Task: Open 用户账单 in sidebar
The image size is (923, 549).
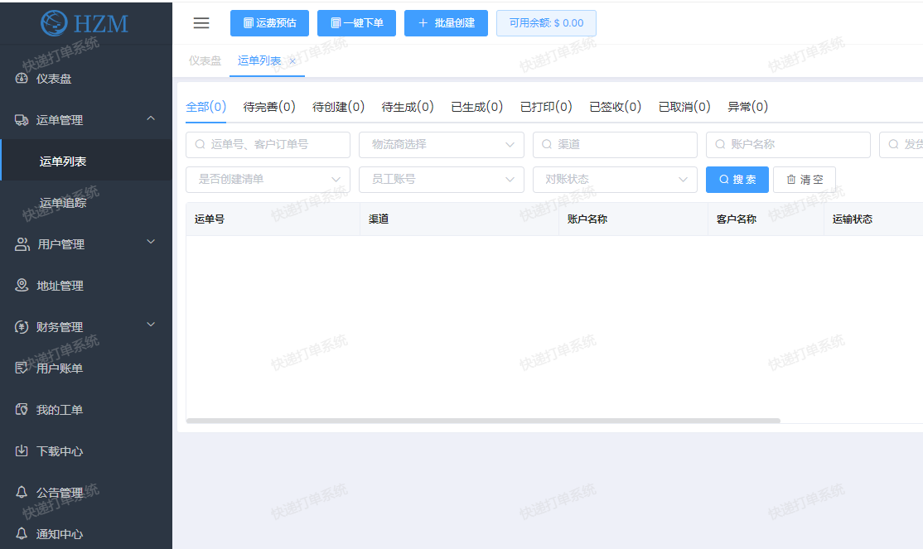Action: tap(60, 368)
